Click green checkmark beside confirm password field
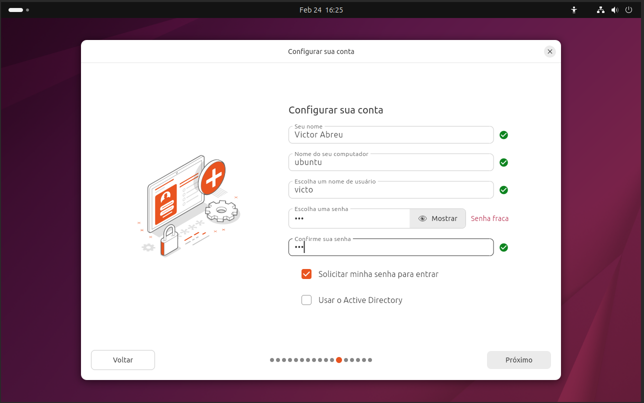644x403 pixels. (x=503, y=247)
